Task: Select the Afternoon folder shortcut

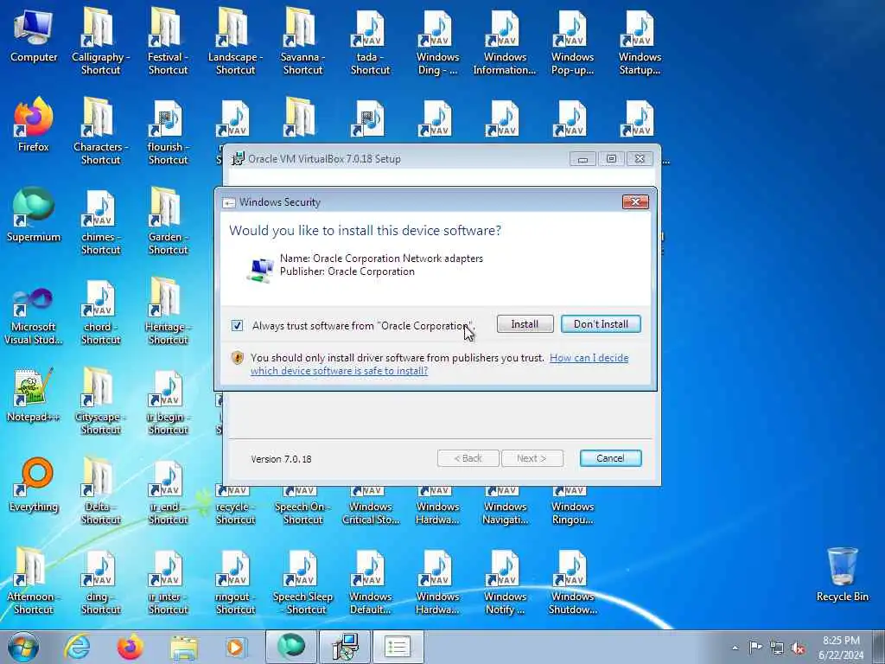Action: pyautogui.click(x=34, y=582)
